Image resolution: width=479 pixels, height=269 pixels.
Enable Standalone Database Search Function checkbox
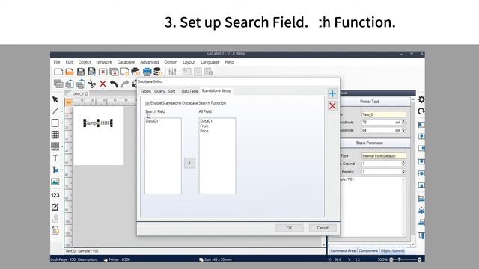click(x=147, y=103)
